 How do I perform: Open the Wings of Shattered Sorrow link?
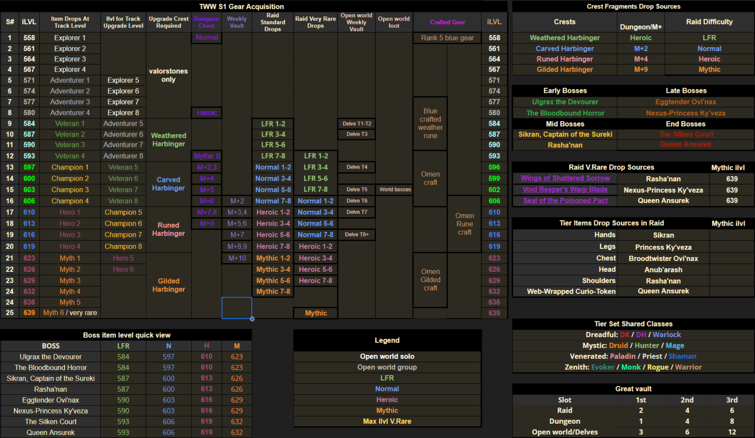565,178
